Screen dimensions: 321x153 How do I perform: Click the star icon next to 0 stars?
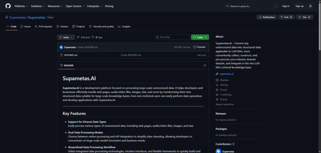pos(217,90)
